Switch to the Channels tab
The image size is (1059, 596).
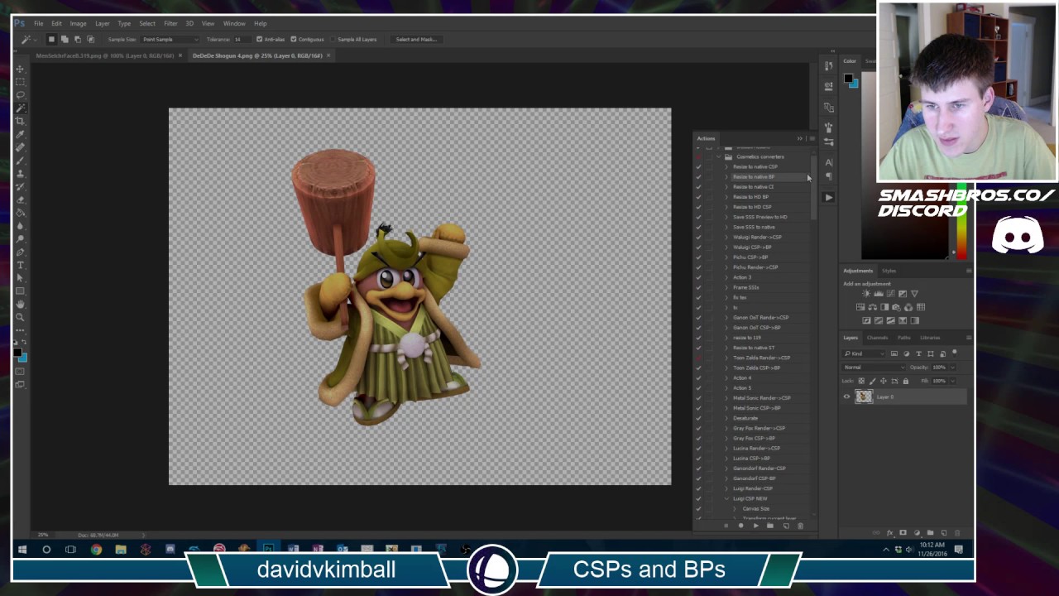tap(877, 338)
